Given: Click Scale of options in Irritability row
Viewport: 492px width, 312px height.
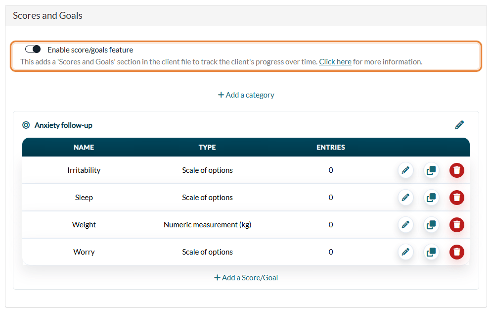Looking at the screenshot, I should point(207,170).
